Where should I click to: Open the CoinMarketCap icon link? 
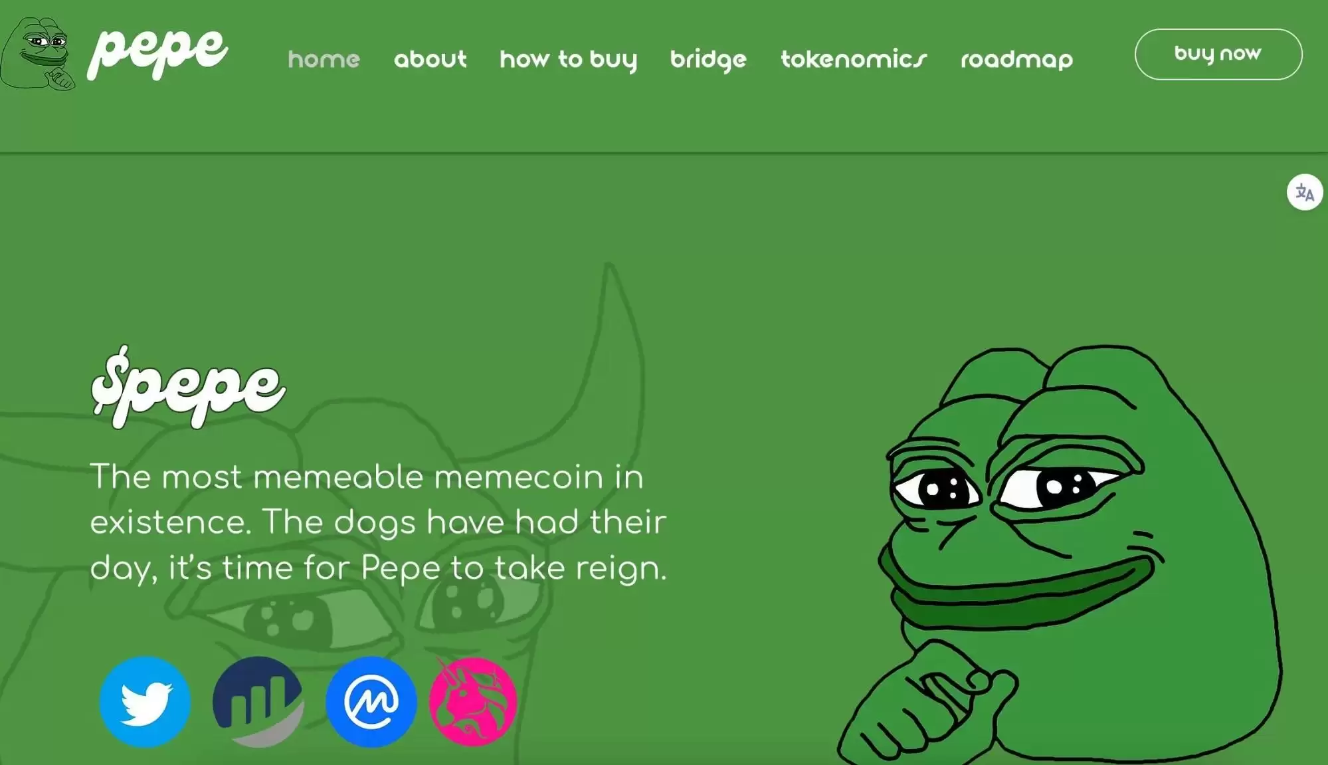click(371, 702)
